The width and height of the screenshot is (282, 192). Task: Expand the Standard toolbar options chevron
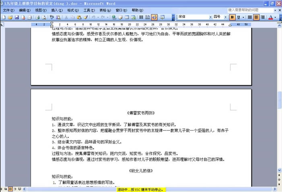click(x=173, y=17)
